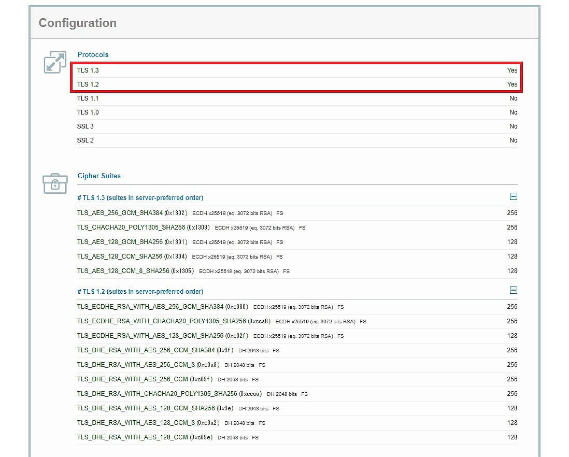Click the Protocols expand arrows icon
This screenshot has height=457, width=569.
point(54,61)
